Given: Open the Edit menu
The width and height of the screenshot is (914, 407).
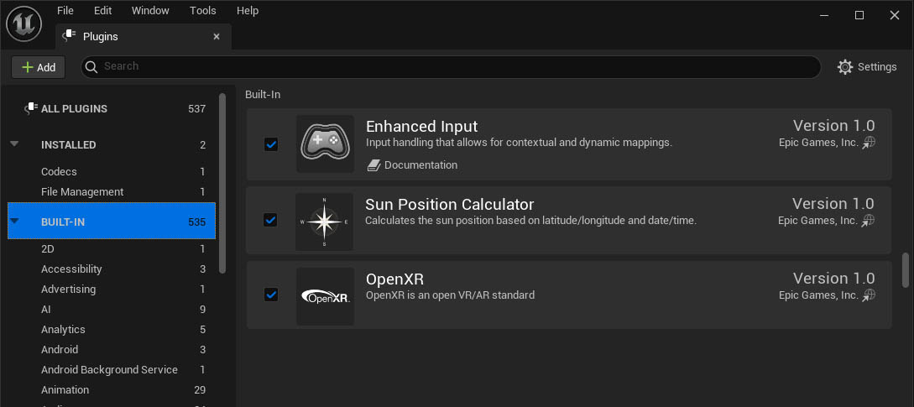Looking at the screenshot, I should pos(102,11).
